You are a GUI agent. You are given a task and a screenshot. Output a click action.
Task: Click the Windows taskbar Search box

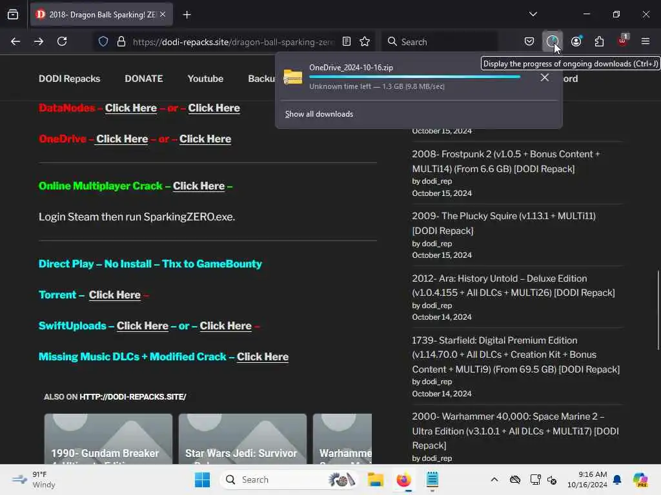[x=289, y=480]
